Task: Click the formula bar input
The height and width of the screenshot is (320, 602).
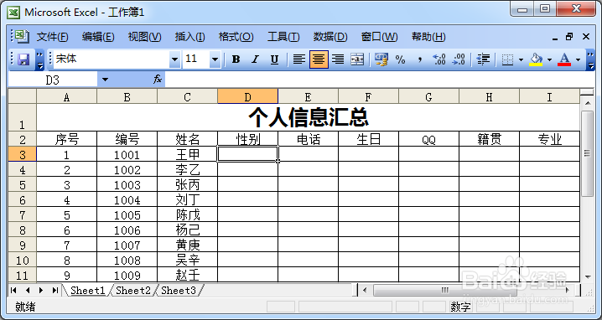Action: 380,80
